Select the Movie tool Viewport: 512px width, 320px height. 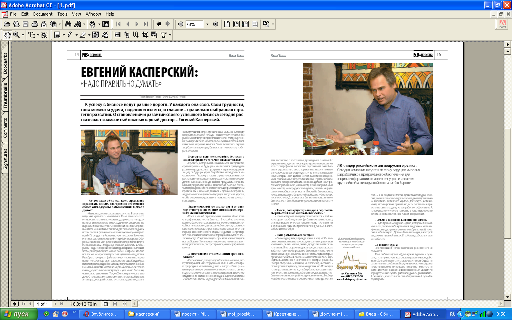tap(118, 35)
